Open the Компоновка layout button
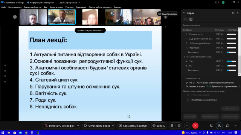This screenshot has height=135, width=241. [167, 14]
